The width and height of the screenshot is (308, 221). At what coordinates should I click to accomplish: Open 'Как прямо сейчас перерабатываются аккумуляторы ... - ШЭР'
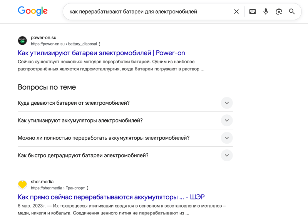[111, 197]
